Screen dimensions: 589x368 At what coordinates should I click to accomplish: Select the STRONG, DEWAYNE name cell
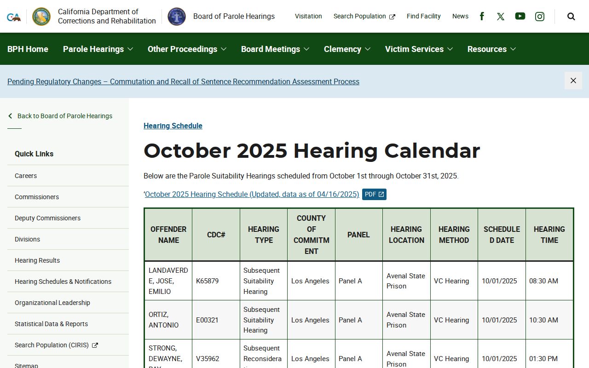pos(168,354)
